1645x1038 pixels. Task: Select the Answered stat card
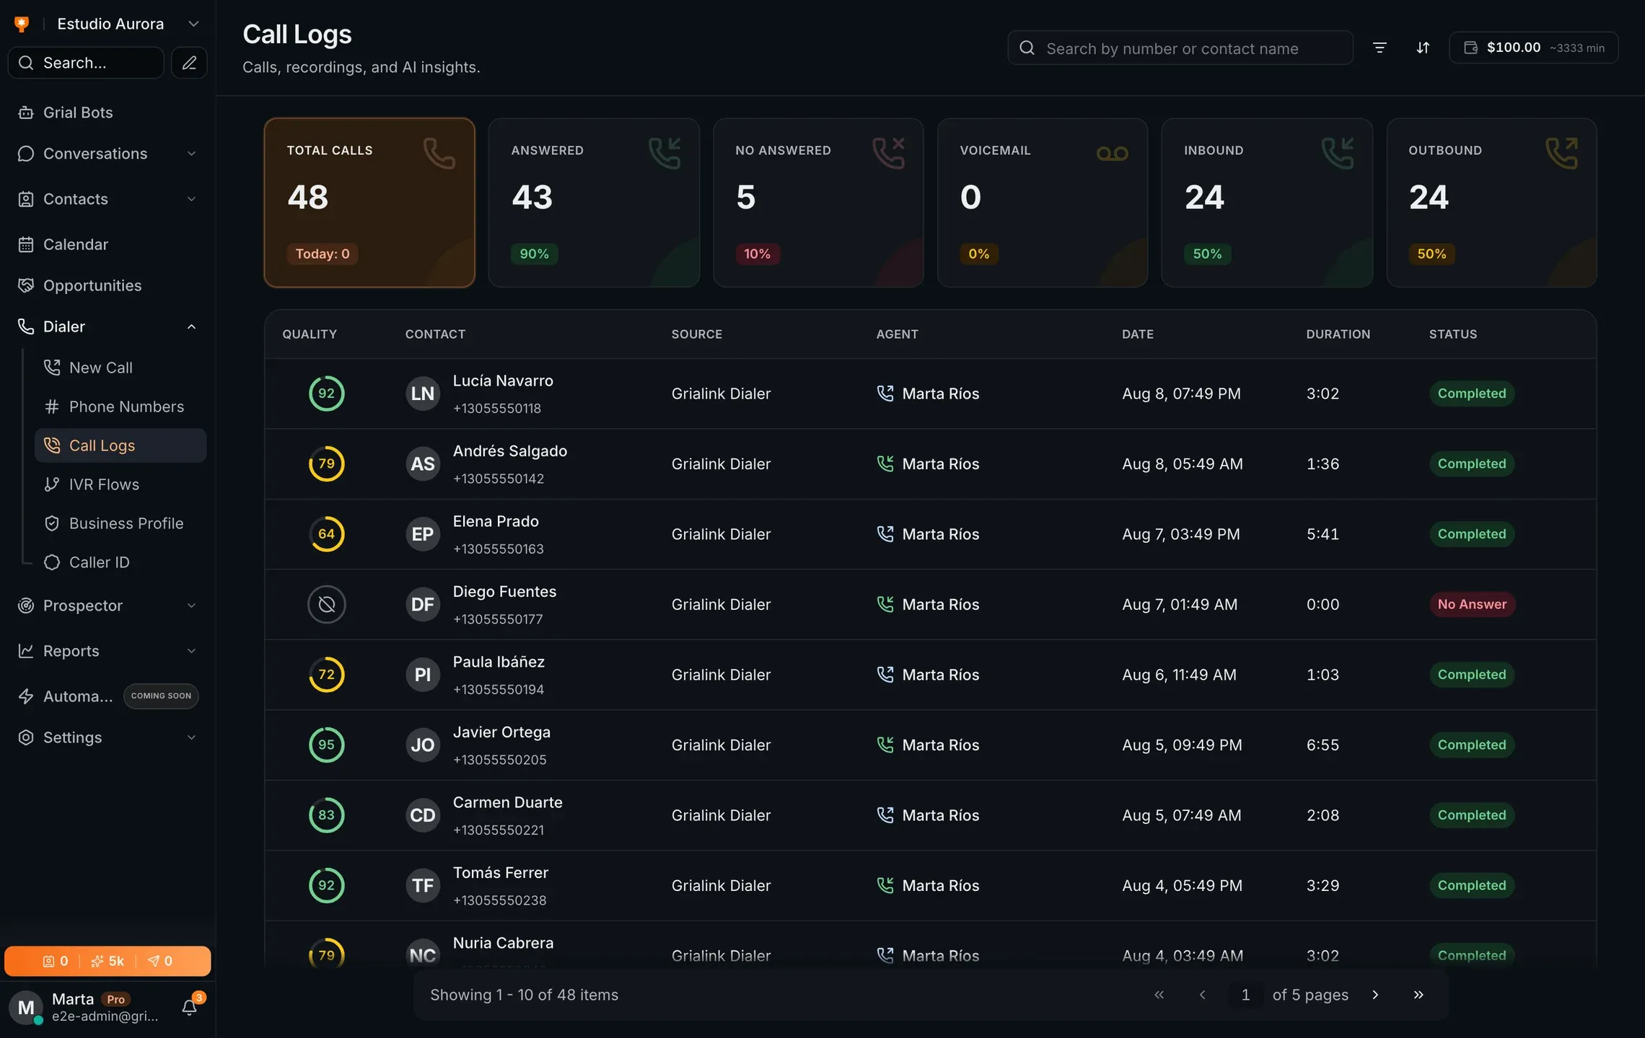pyautogui.click(x=594, y=203)
